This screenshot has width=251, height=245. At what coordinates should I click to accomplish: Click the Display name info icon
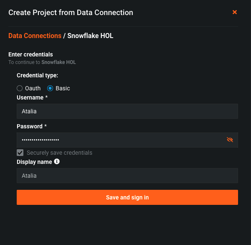click(57, 161)
